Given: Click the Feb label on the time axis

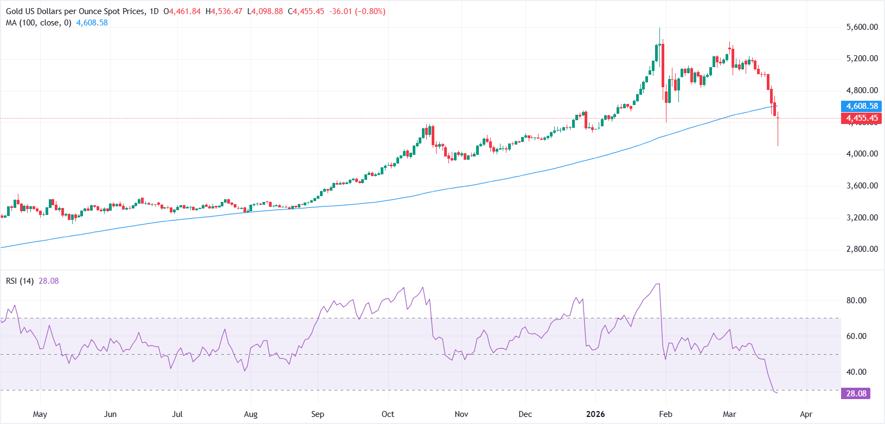Looking at the screenshot, I should tap(665, 414).
